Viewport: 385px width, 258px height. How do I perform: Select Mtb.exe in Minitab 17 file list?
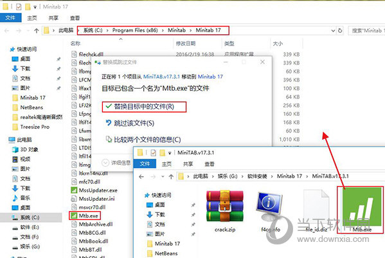coord(85,216)
